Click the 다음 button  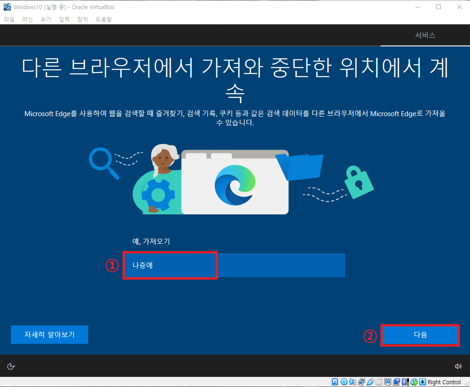coord(420,335)
